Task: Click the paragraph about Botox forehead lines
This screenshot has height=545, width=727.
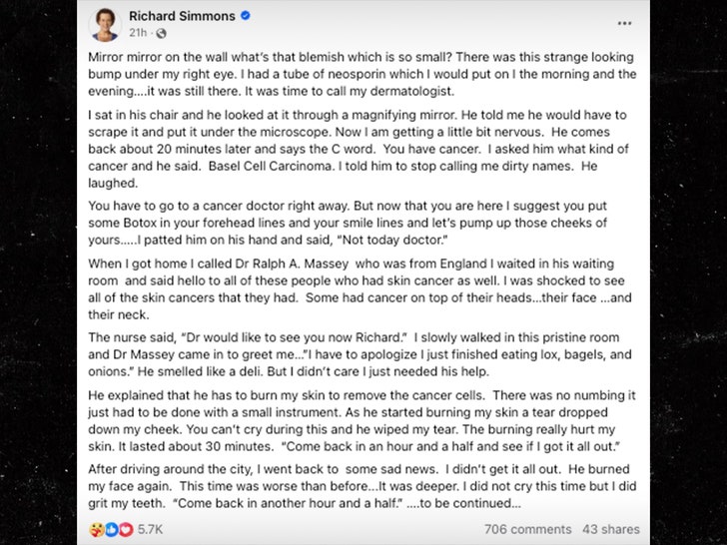Action: 360,221
